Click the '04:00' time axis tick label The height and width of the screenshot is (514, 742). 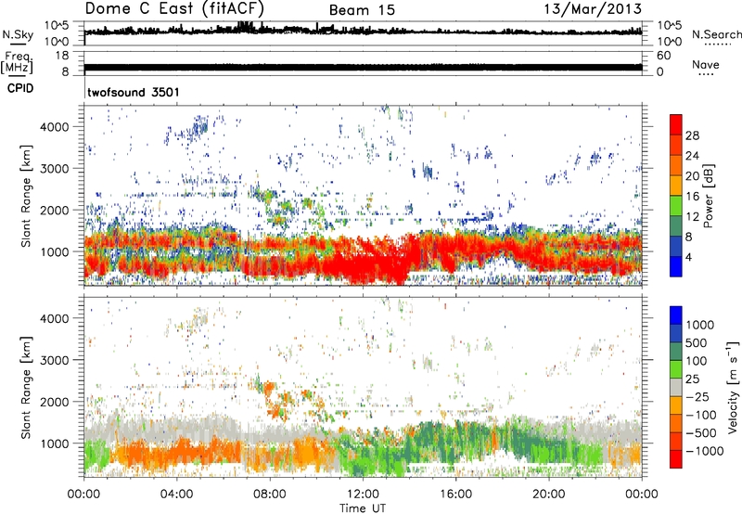click(177, 495)
